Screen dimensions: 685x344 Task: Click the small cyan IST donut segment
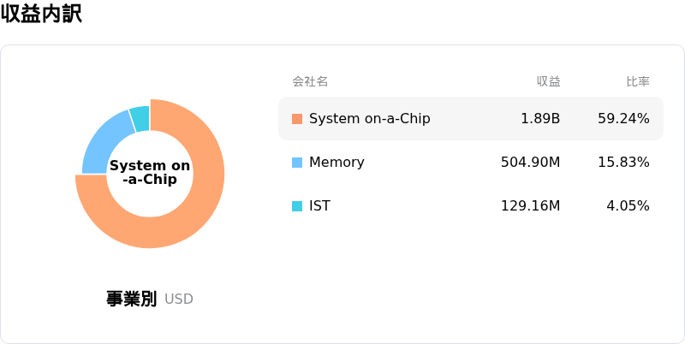pos(140,118)
